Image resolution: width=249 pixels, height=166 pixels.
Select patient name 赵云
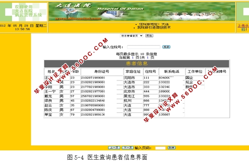48,105
